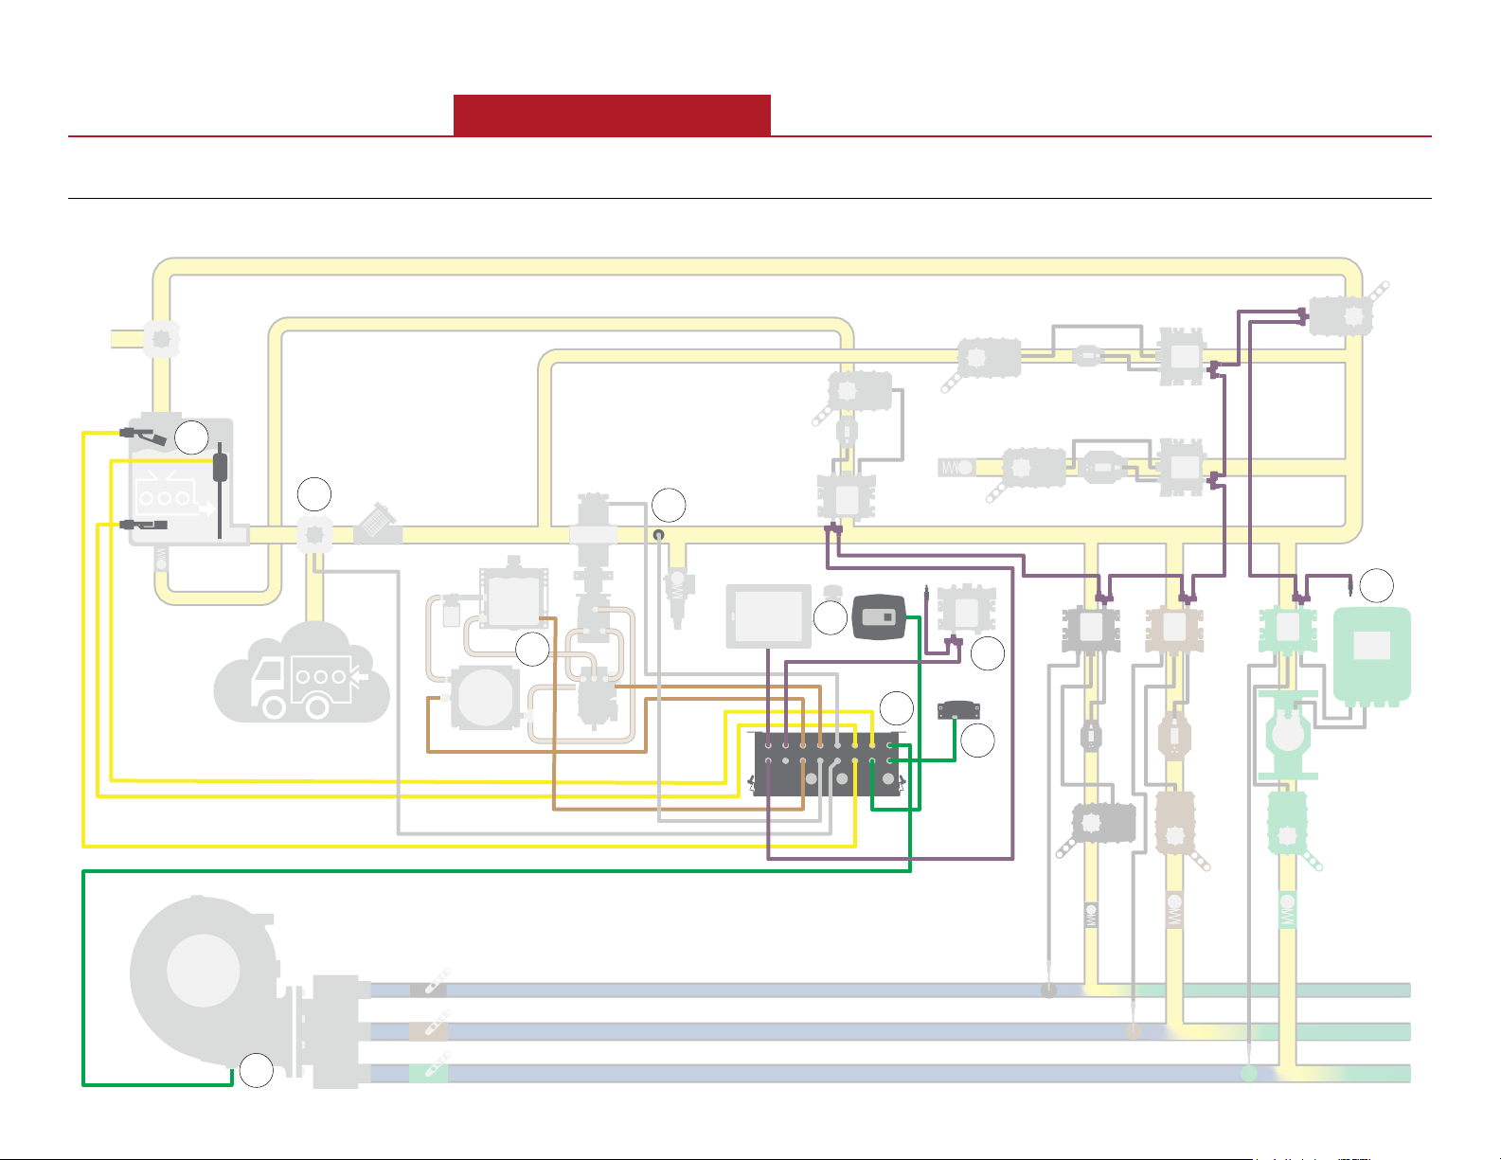Select the tan tag on the middle blue line
The image size is (1501, 1160).
(x=429, y=1031)
